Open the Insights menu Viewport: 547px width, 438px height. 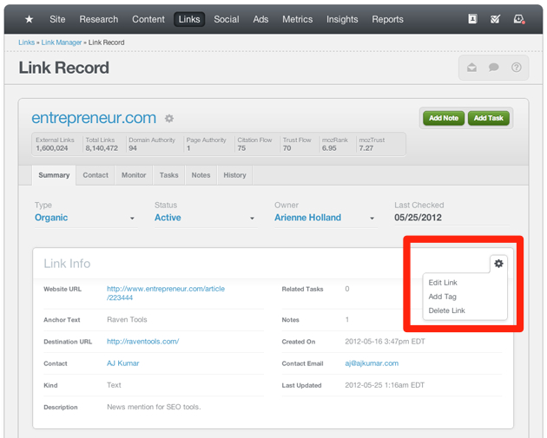(342, 19)
